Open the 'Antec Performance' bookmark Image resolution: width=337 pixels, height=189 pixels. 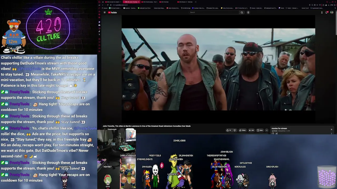pyautogui.click(x=227, y=8)
